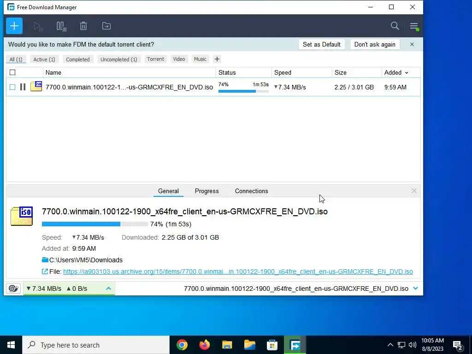This screenshot has height=354, width=472.
Task: Open the search magnifier icon
Action: (395, 26)
